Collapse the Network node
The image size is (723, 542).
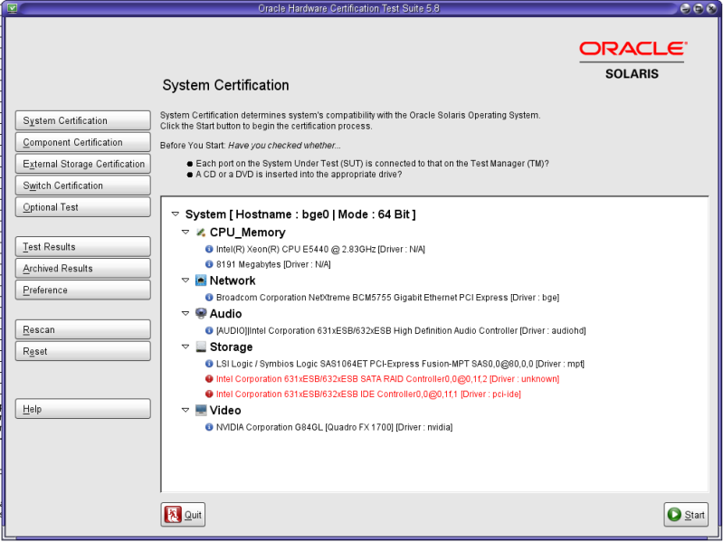186,281
